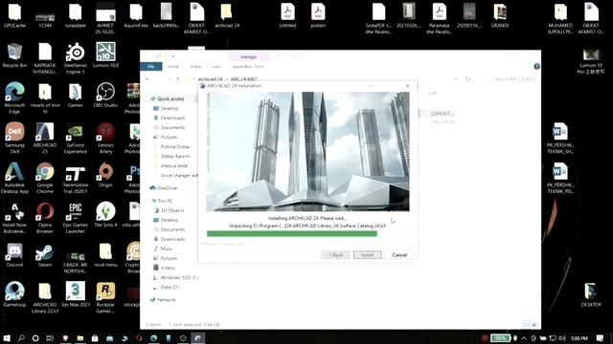Select the Origin desktop icon
The width and height of the screenshot is (613, 344).
(105, 175)
